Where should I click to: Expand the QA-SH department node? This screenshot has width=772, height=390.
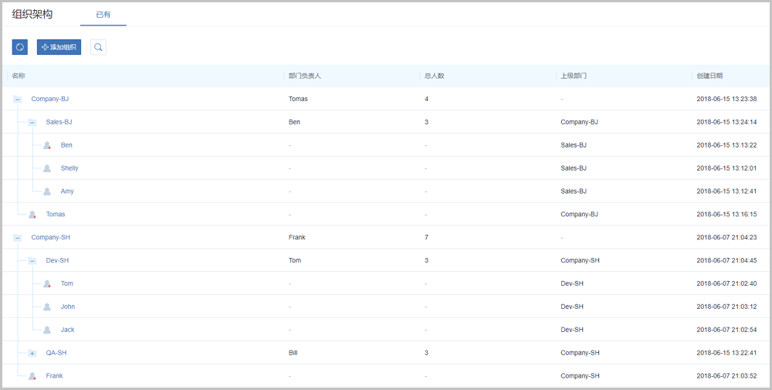click(32, 353)
